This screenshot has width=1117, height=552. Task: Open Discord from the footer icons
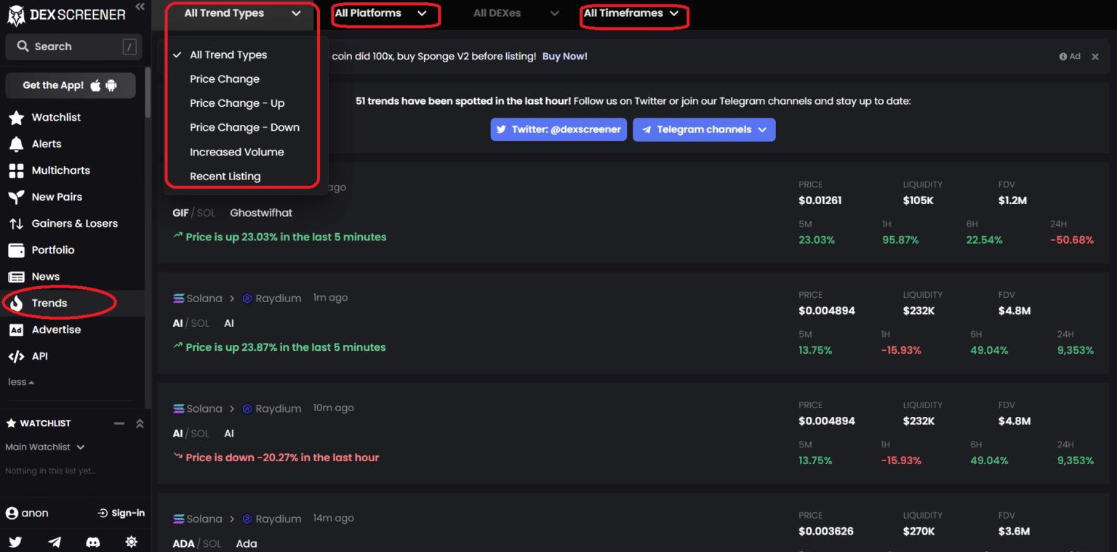92,542
